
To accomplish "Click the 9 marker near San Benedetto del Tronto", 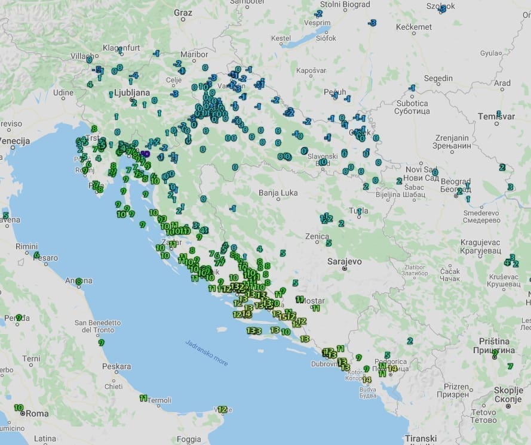I will [x=102, y=342].
